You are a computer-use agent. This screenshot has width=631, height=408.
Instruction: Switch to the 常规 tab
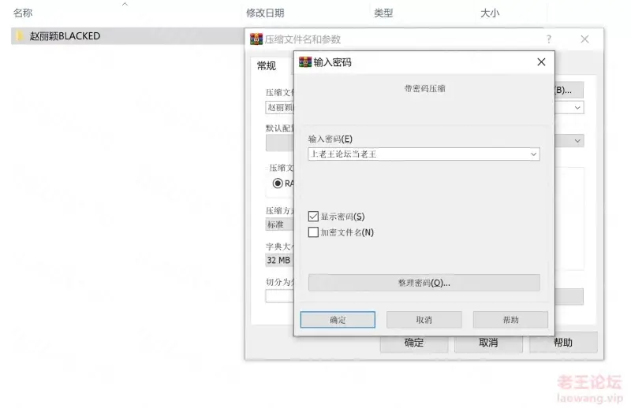pyautogui.click(x=267, y=65)
